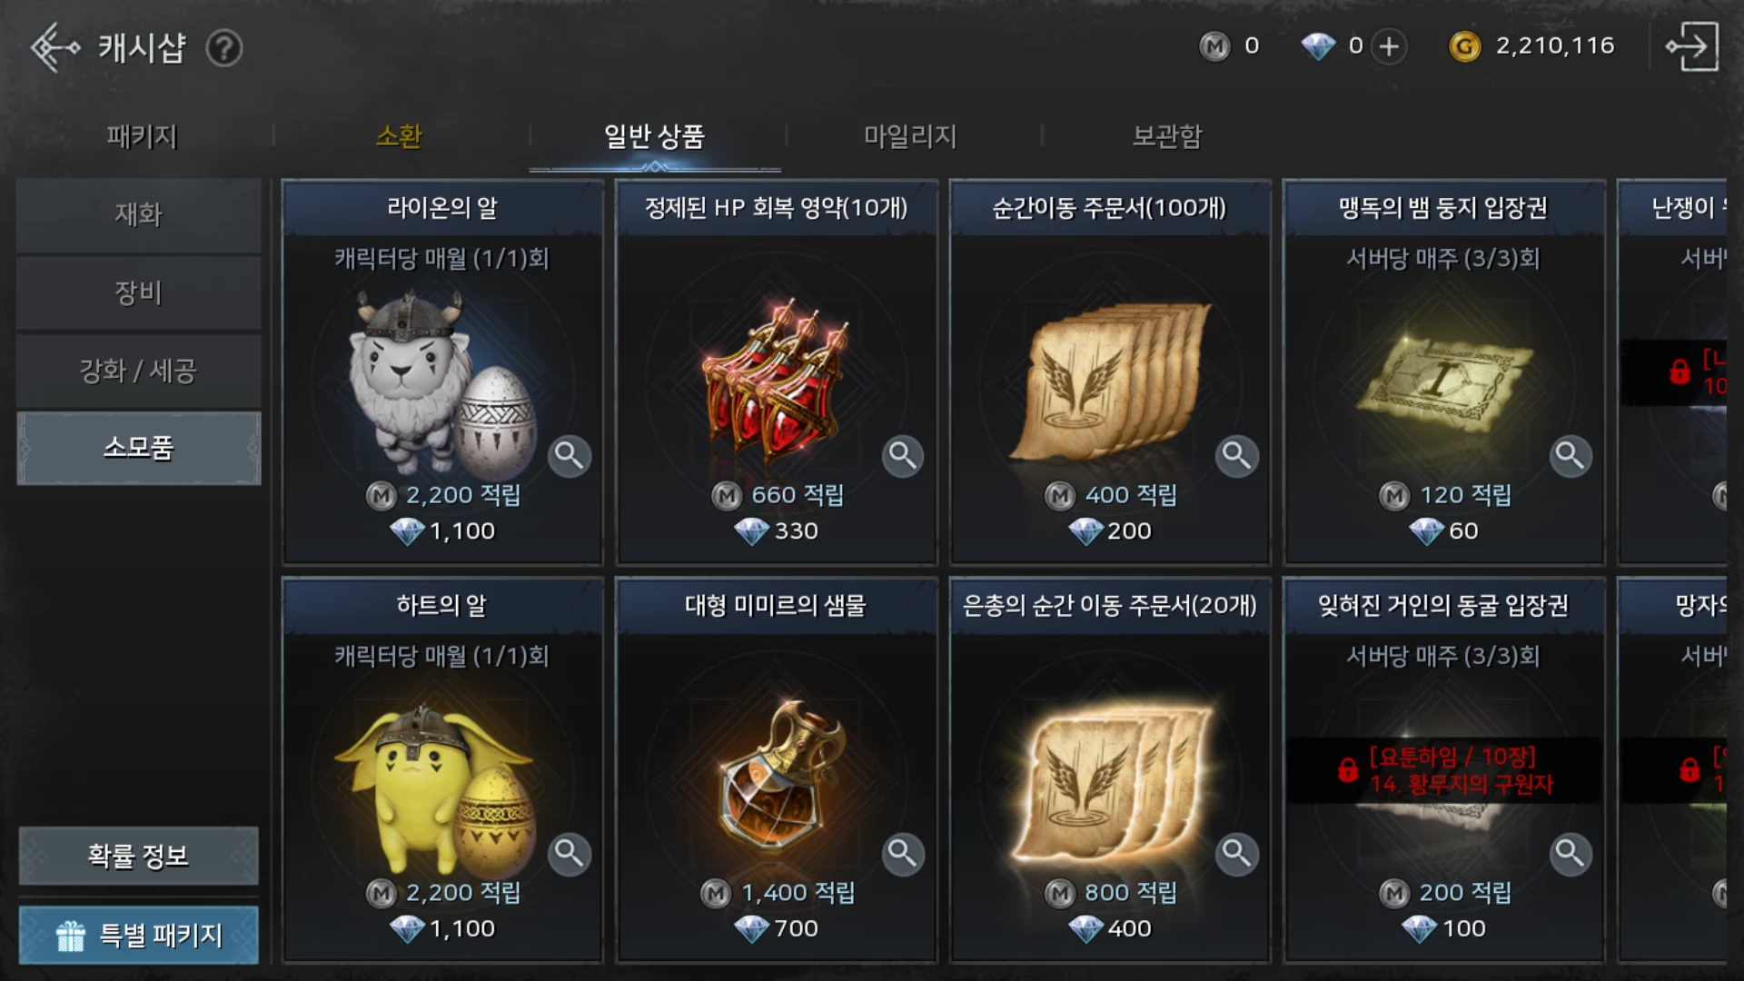
Task: Inspect 라이온의 알 with magnifier icon
Action: [570, 455]
